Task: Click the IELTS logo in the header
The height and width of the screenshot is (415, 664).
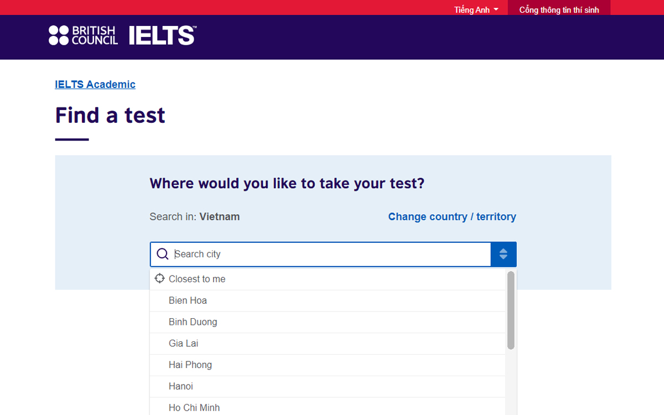Action: [162, 35]
